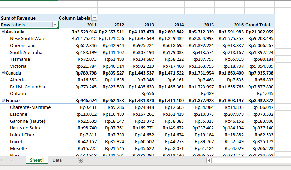291x170 pixels.
Task: Click the previous sheet navigation arrow
Action: [x=4, y=160]
